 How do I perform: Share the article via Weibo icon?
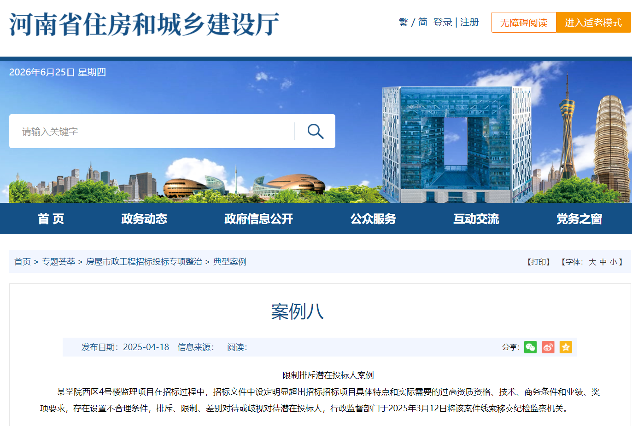point(548,347)
